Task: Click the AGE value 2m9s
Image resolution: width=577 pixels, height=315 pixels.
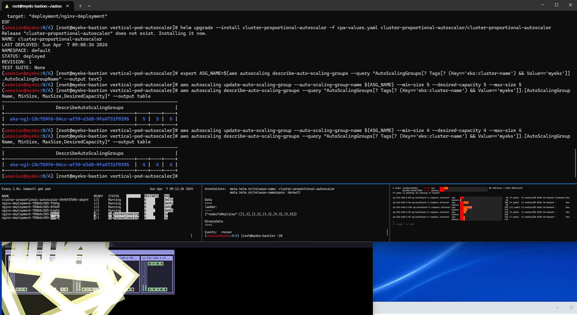Action: pyautogui.click(x=168, y=207)
